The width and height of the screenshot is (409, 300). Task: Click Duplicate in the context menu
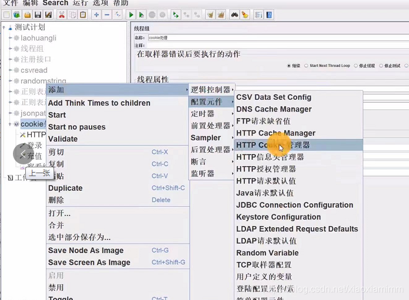(117, 188)
